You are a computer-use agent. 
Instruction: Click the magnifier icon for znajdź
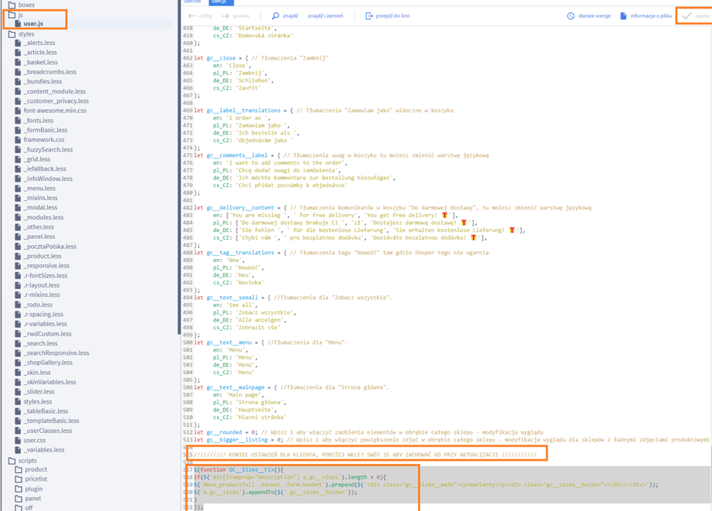(276, 15)
